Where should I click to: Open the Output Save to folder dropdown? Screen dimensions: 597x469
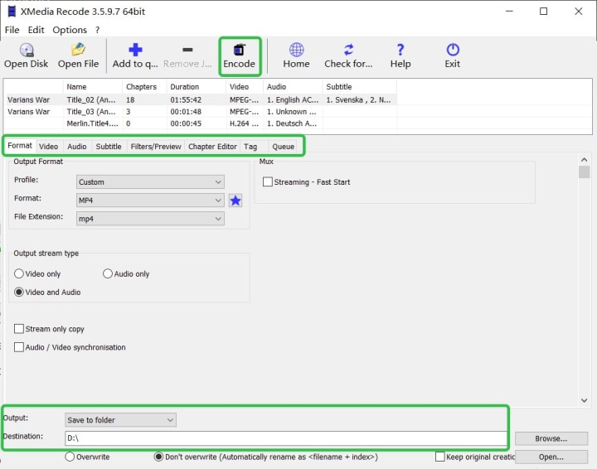coord(120,420)
